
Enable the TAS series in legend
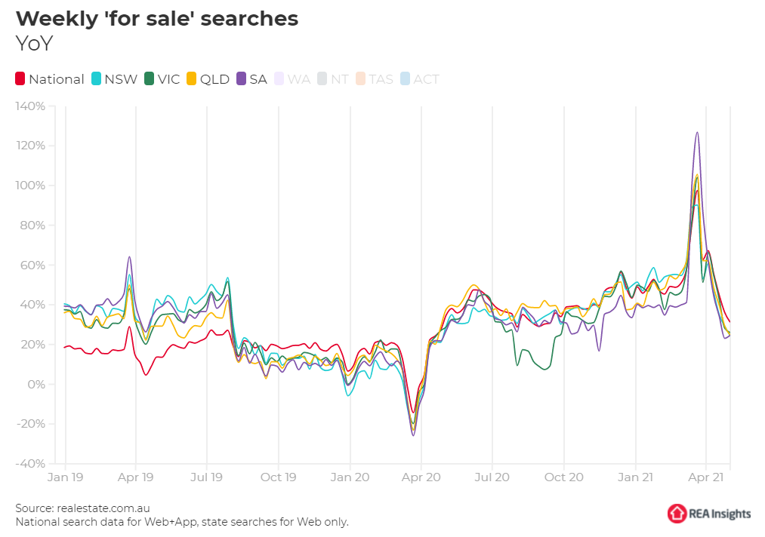[381, 78]
